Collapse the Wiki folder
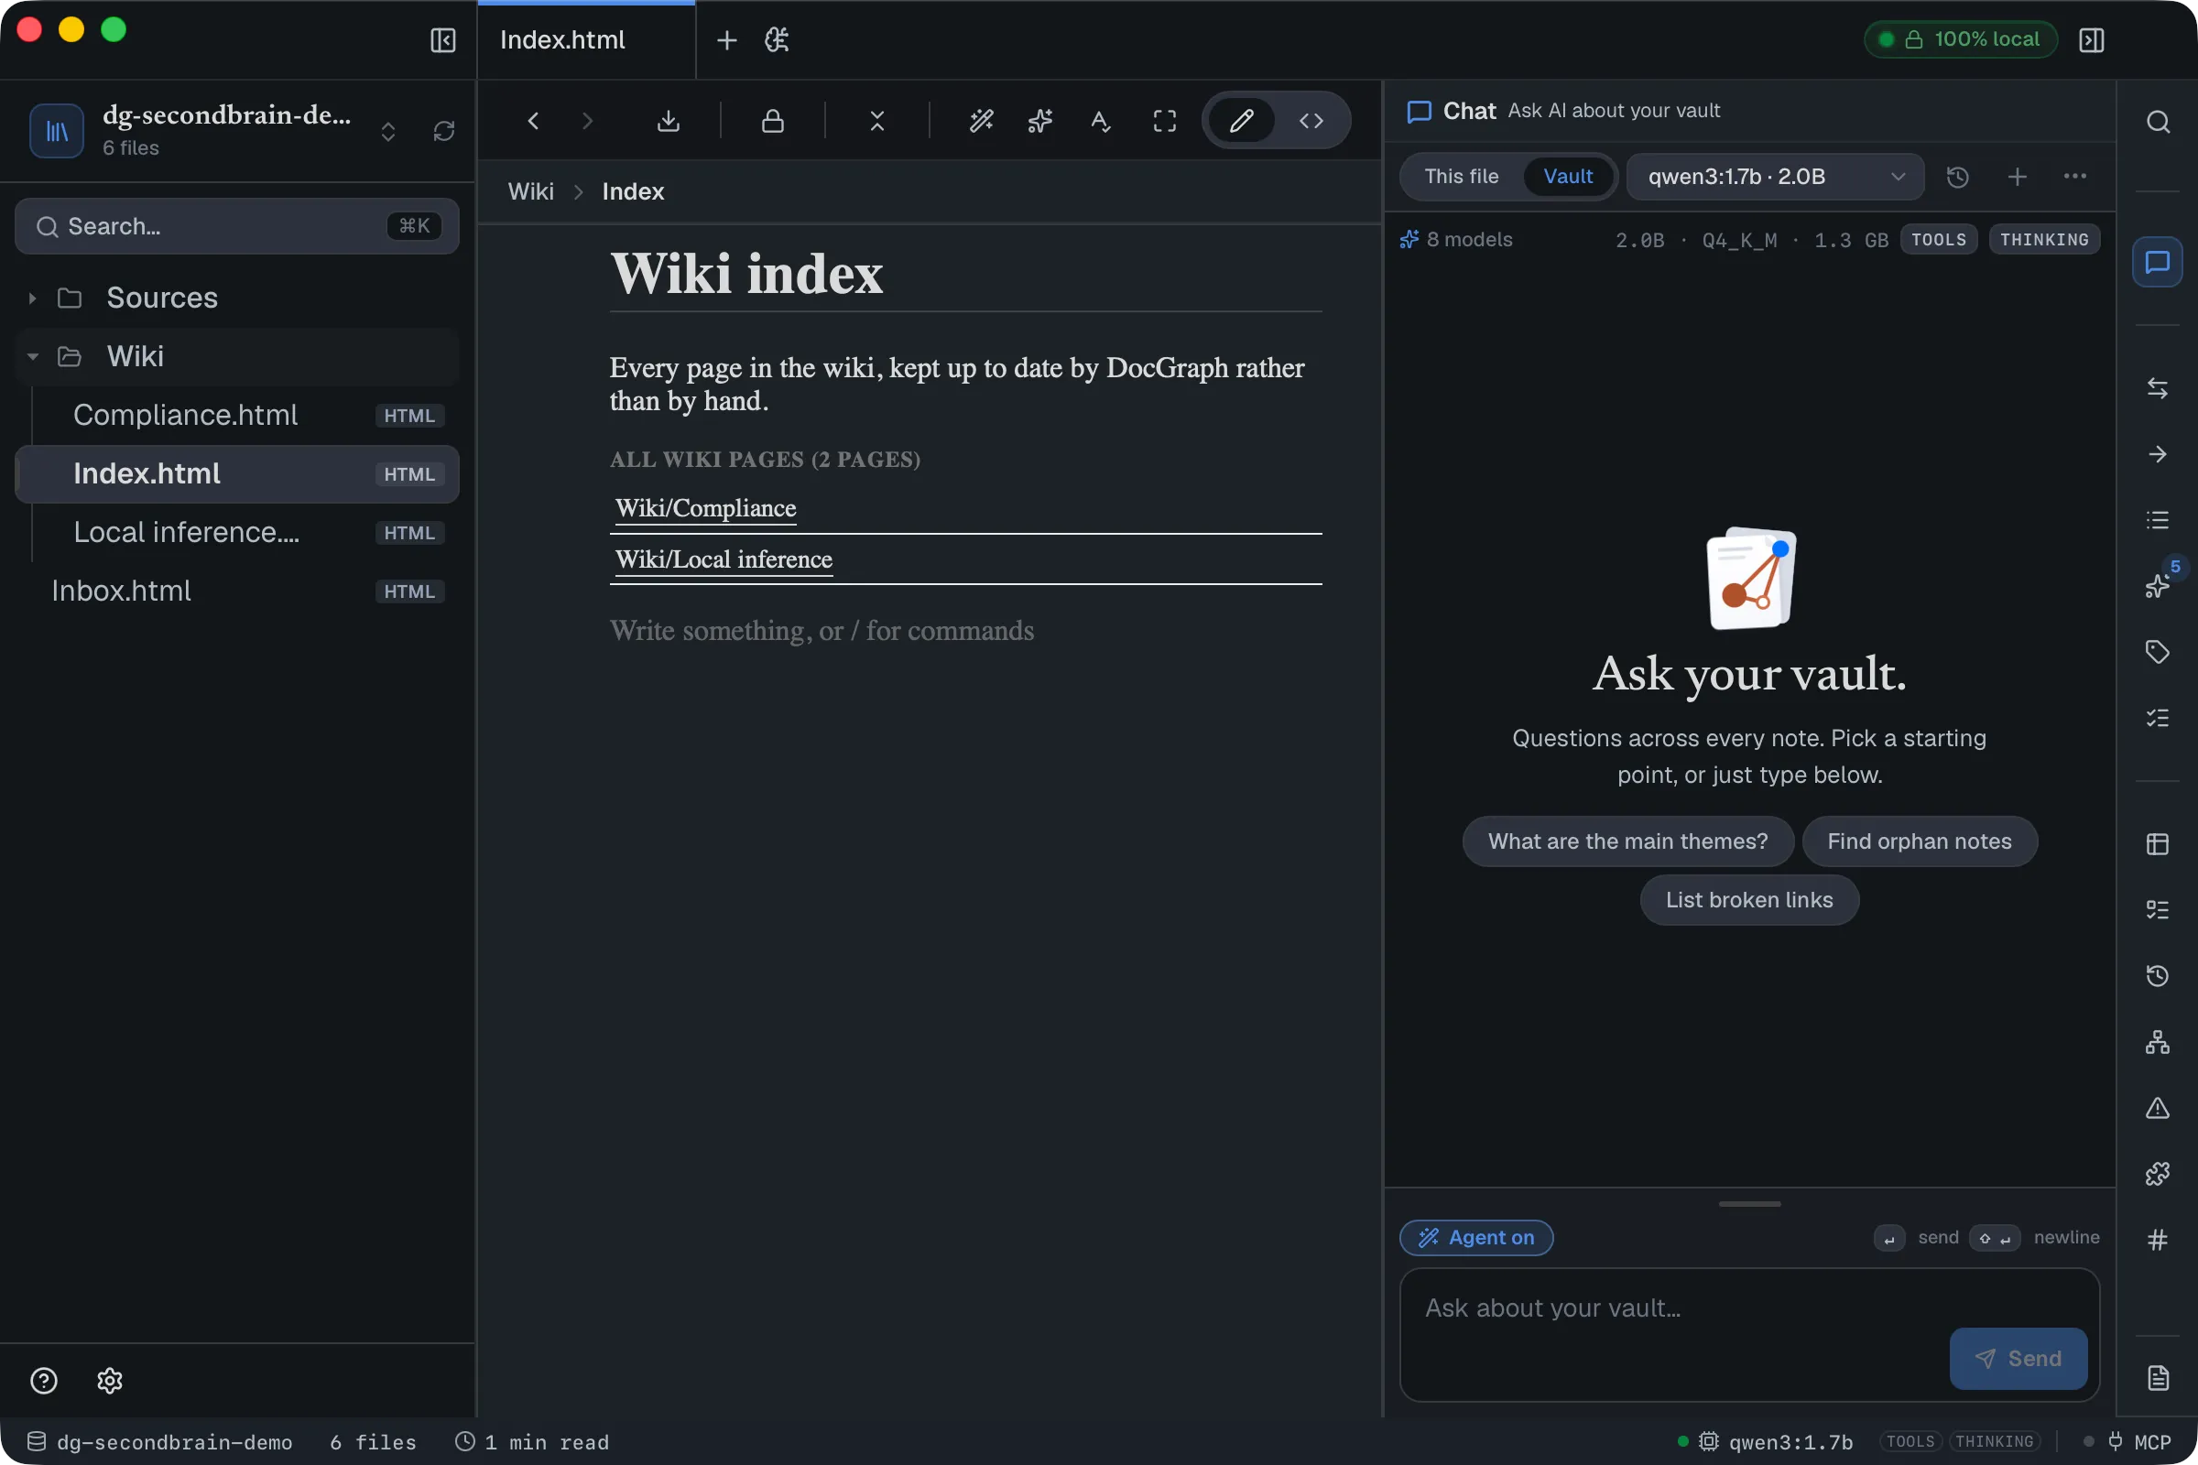Image resolution: width=2198 pixels, height=1465 pixels. point(236,356)
